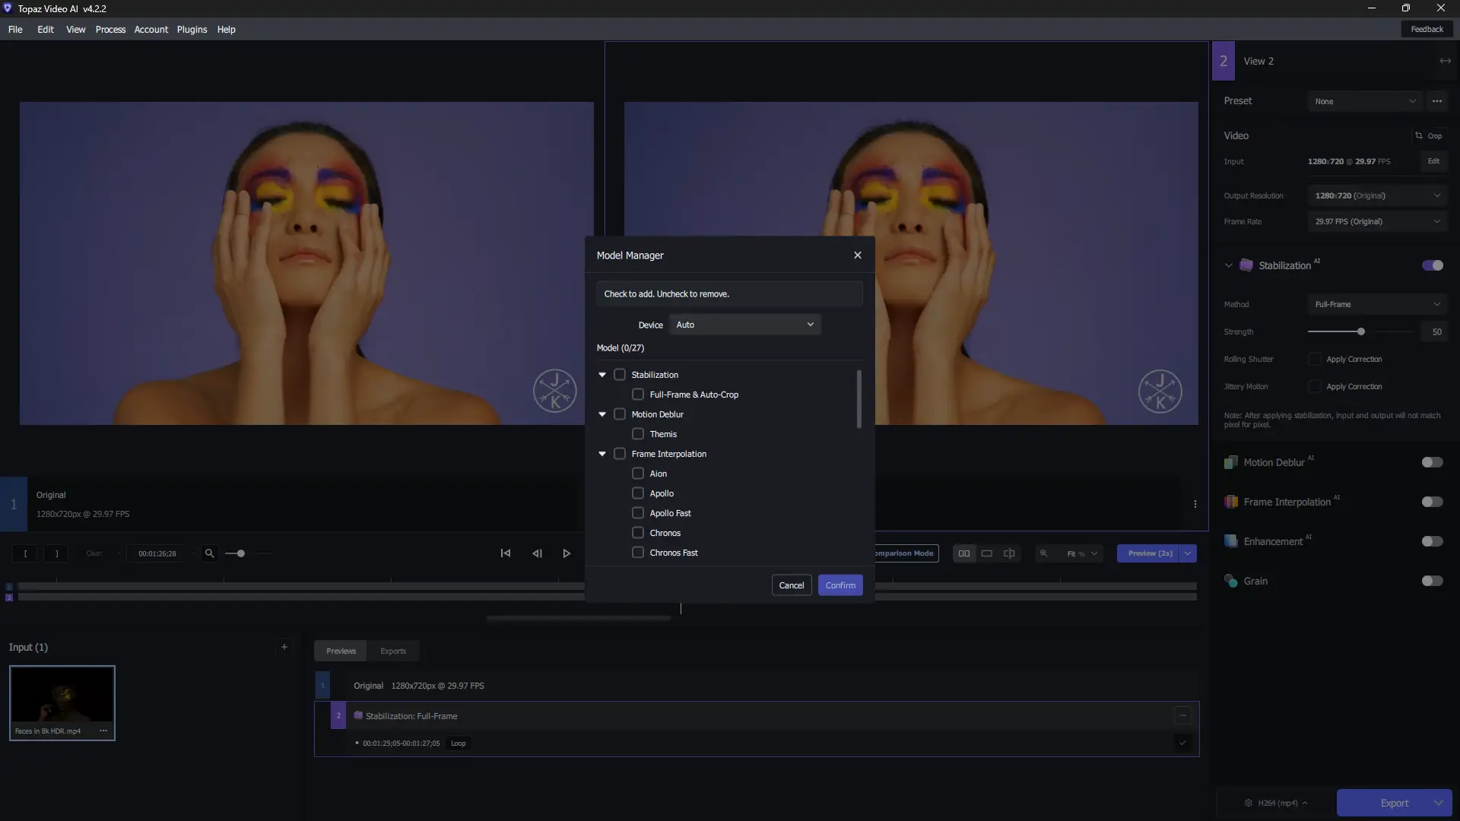Click the play button in playback controls

tap(567, 553)
